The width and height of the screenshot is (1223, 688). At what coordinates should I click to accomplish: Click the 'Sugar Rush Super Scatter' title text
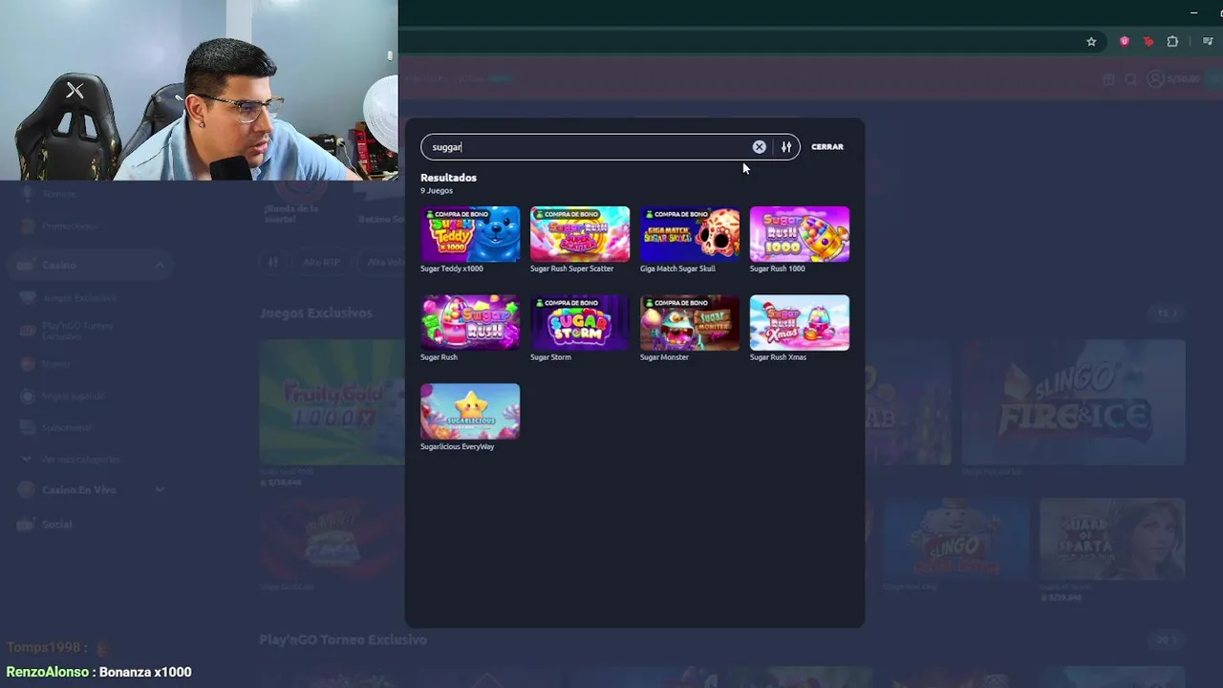[x=572, y=269]
